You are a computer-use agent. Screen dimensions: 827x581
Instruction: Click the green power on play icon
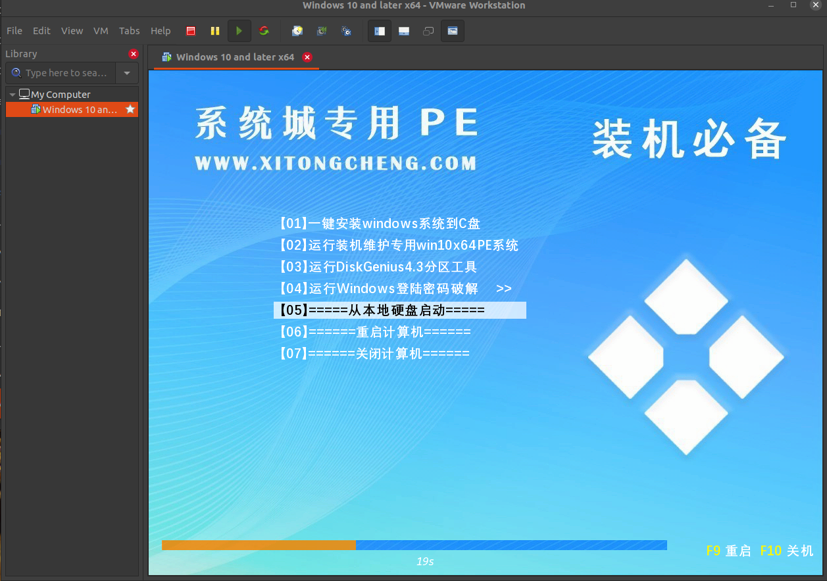tap(239, 31)
